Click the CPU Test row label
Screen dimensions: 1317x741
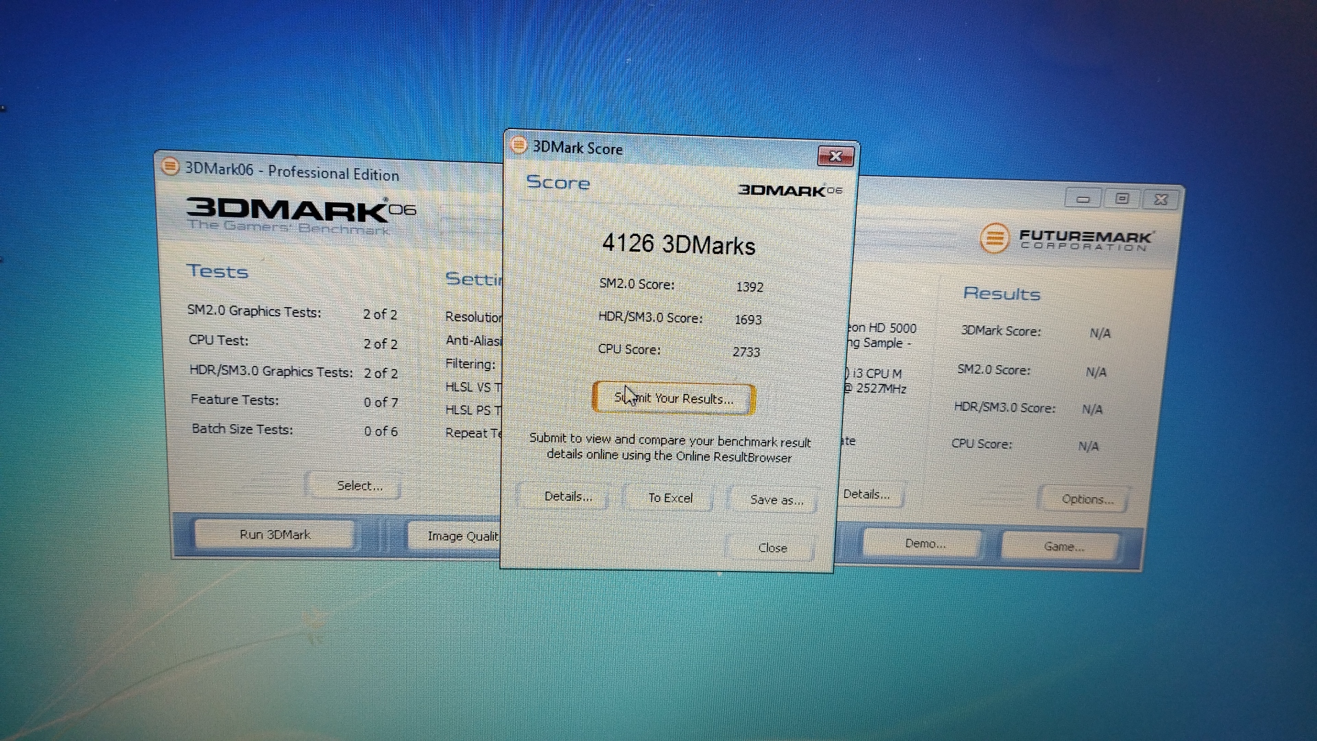218,340
